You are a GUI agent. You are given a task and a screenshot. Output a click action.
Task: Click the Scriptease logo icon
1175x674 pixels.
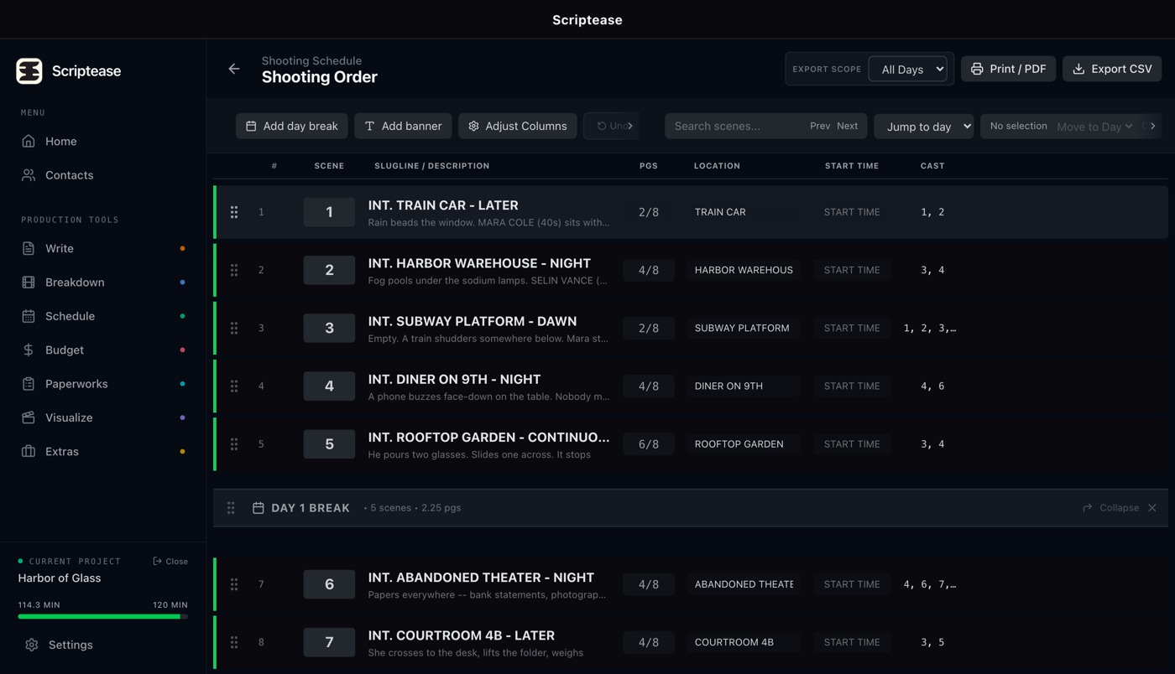pos(29,71)
